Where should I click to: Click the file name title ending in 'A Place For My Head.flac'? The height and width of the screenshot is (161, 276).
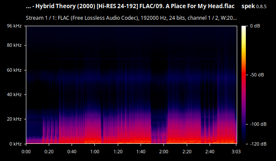(130, 6)
